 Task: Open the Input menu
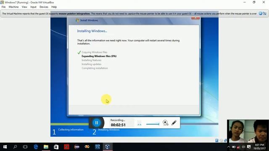(33, 7)
